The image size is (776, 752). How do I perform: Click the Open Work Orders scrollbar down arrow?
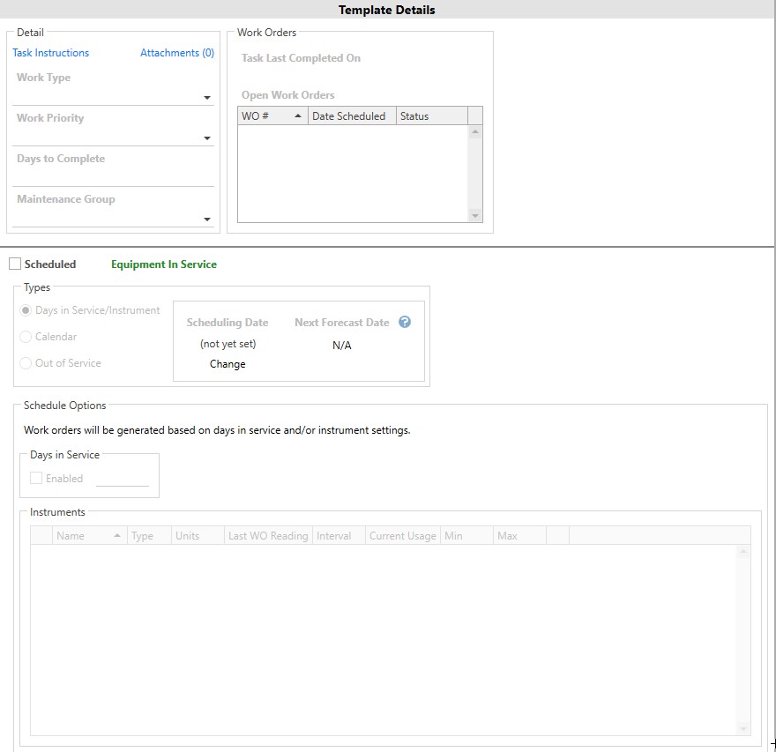[475, 216]
